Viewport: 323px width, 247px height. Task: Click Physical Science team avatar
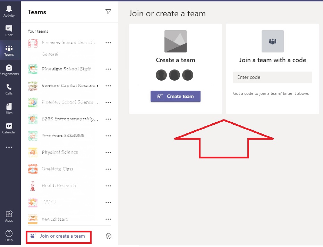click(x=33, y=153)
